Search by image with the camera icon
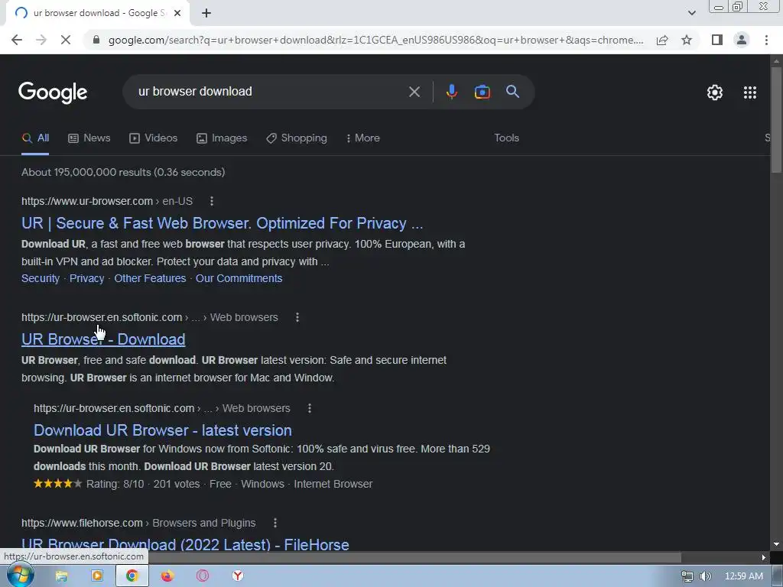Image resolution: width=783 pixels, height=587 pixels. [x=482, y=92]
